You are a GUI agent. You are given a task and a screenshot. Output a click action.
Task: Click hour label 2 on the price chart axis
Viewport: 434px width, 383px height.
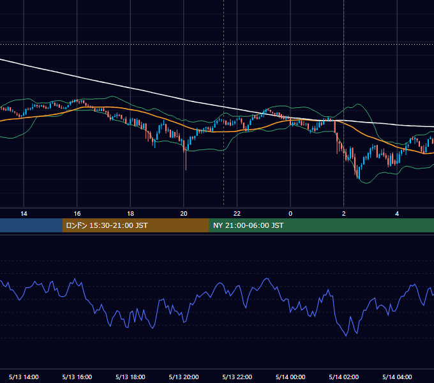click(344, 214)
